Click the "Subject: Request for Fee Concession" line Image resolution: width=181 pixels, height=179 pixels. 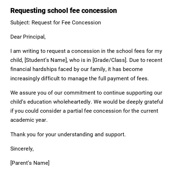click(x=56, y=23)
